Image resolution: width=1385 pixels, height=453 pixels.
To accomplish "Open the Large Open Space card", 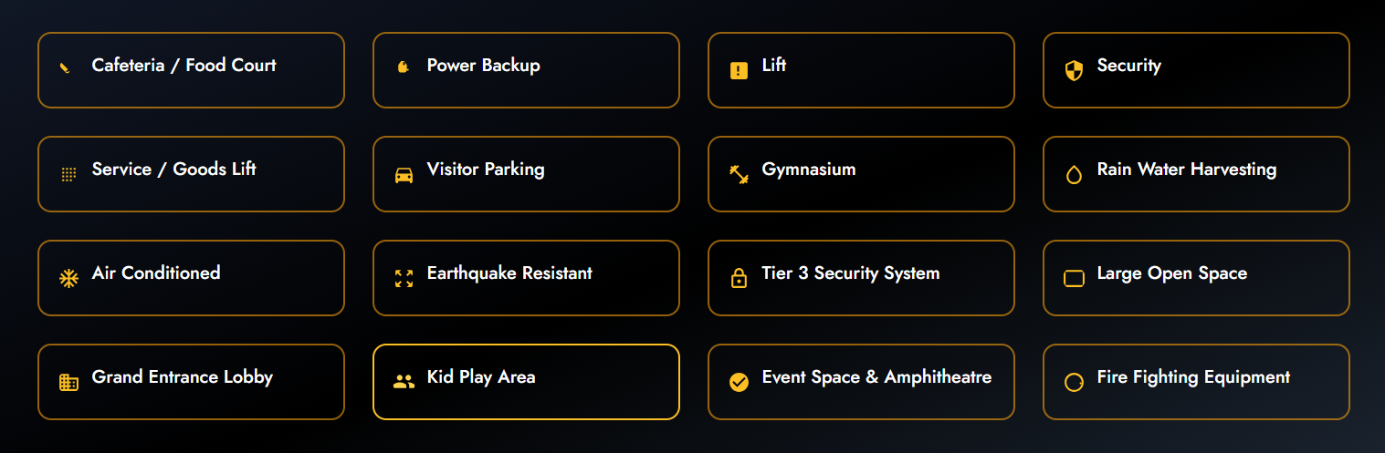I will click(1196, 278).
